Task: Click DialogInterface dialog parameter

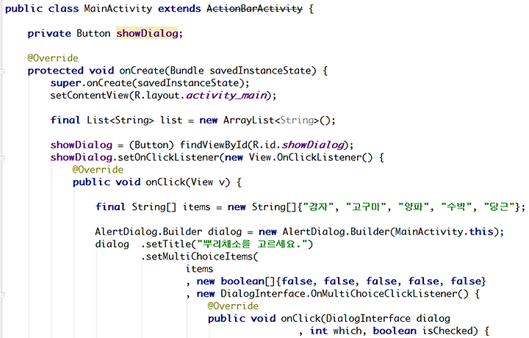Action: point(388,318)
